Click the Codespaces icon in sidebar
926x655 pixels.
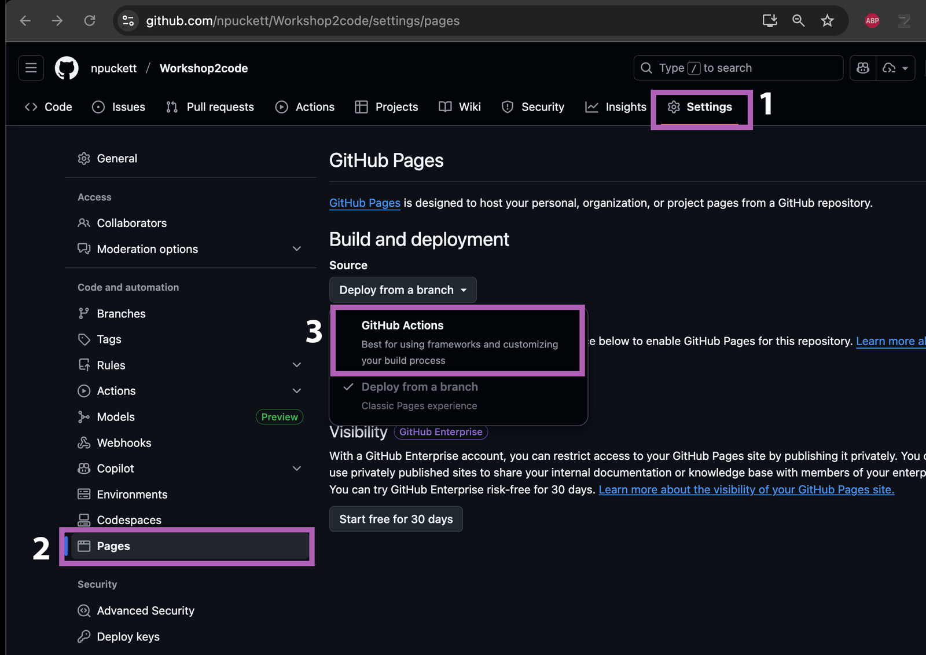pos(84,520)
